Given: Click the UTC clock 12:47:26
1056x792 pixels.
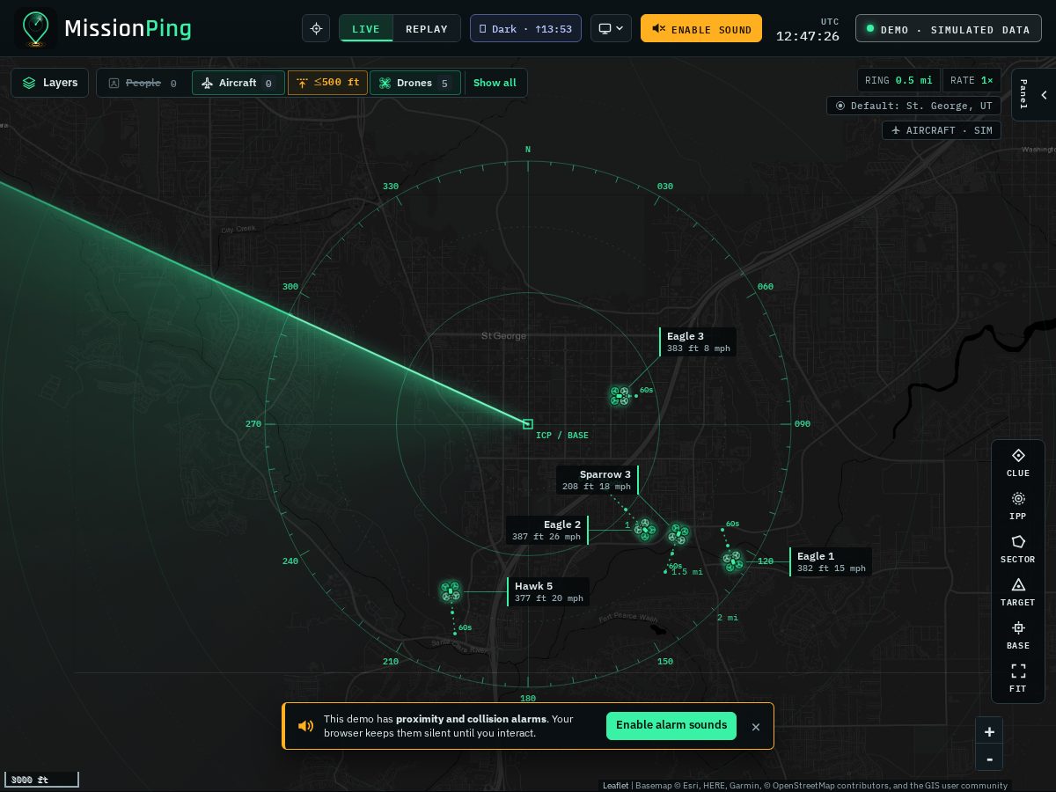Looking at the screenshot, I should pyautogui.click(x=807, y=36).
